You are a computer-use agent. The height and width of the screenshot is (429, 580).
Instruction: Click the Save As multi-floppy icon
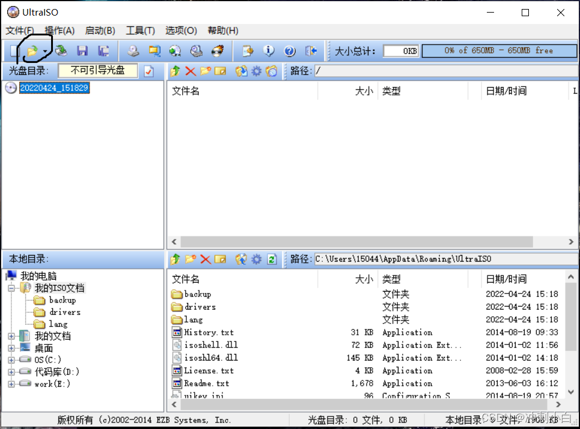point(103,51)
